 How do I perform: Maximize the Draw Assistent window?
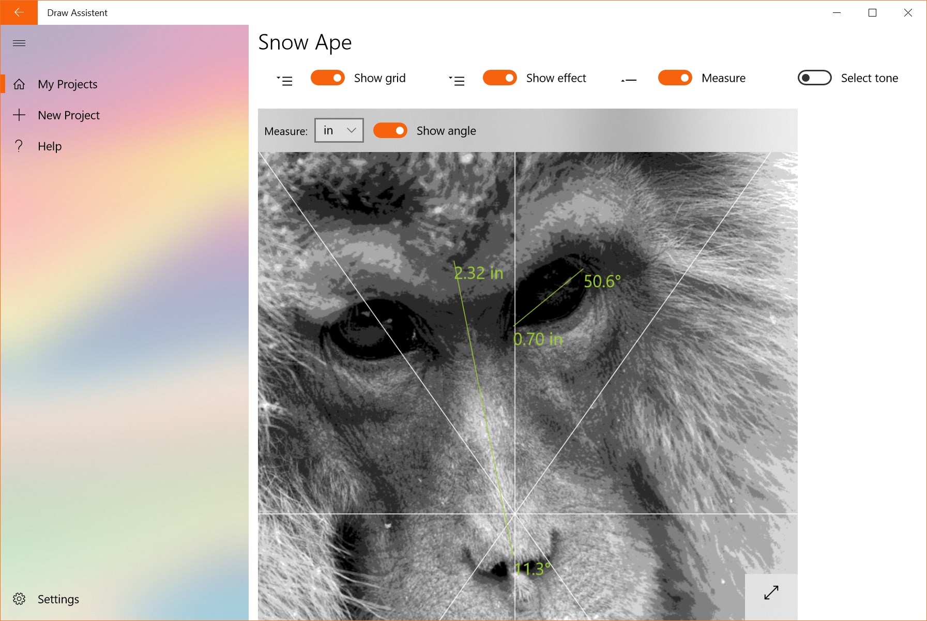872,12
